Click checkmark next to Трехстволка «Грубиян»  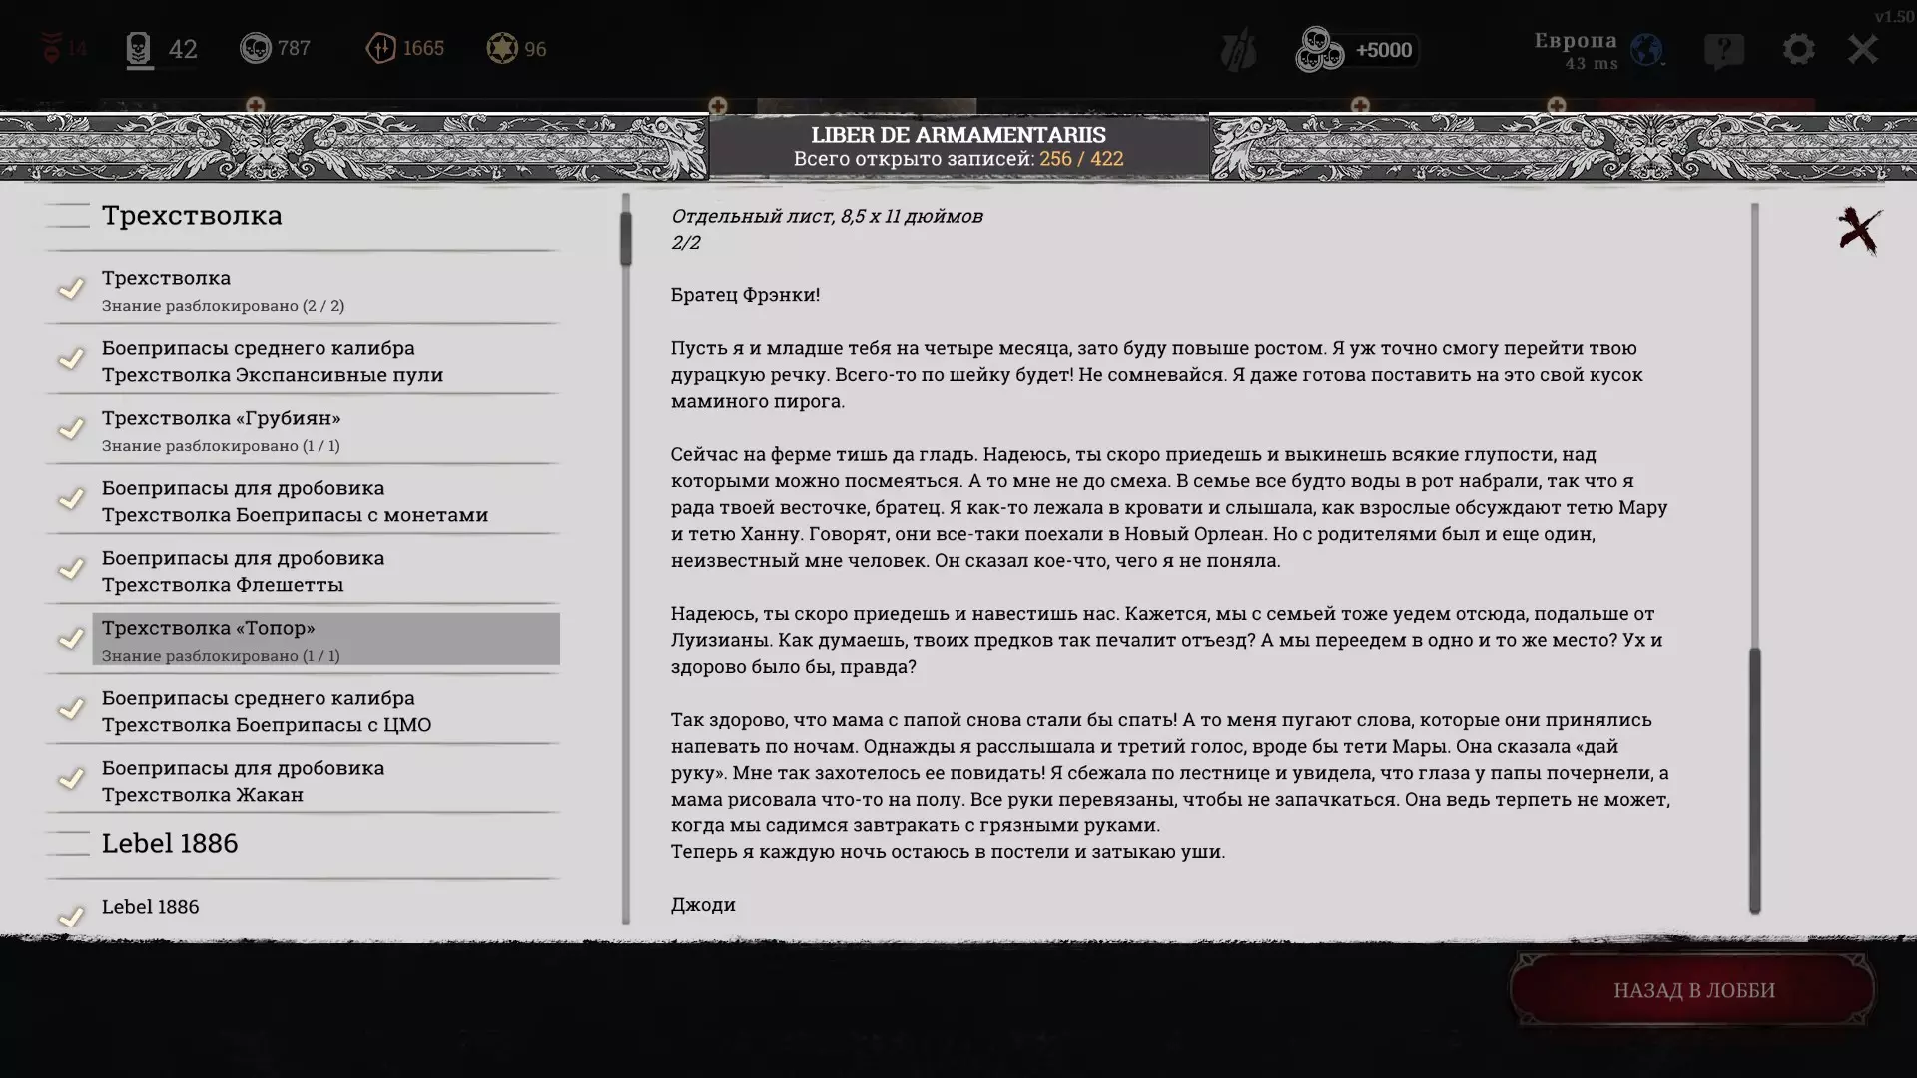pos(71,429)
